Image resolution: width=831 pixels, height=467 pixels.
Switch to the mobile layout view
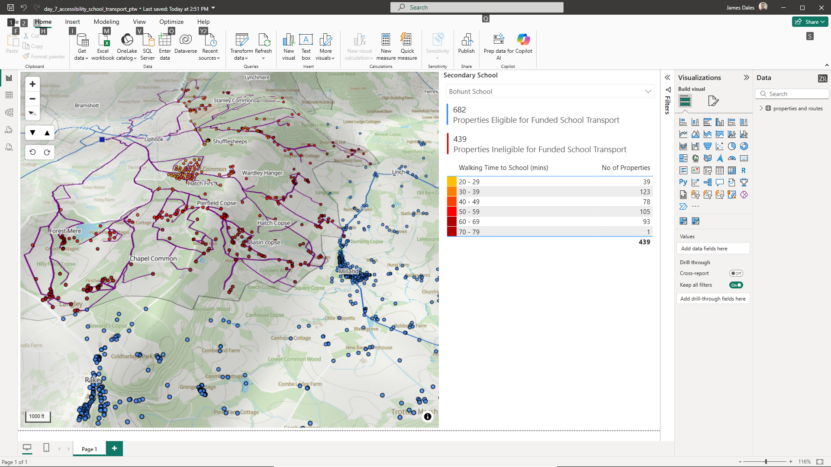coord(46,448)
